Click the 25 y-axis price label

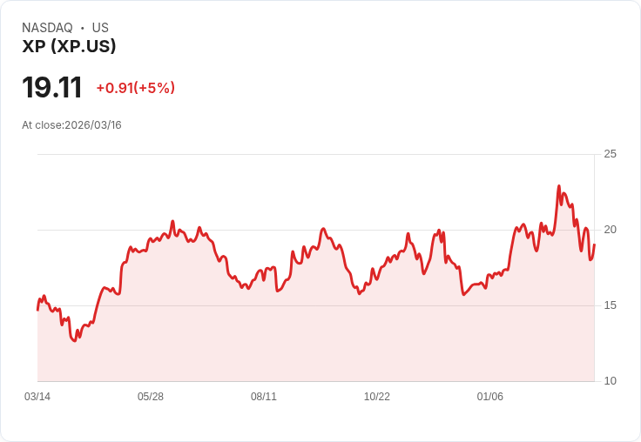(x=610, y=154)
